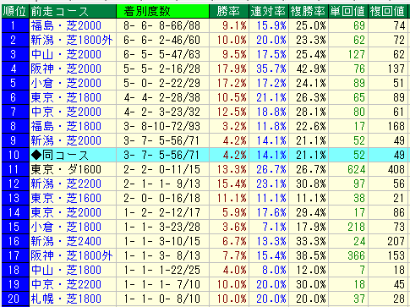410x307 pixels.
Task: Click 連対率 value 7.1%
Action: [275, 228]
